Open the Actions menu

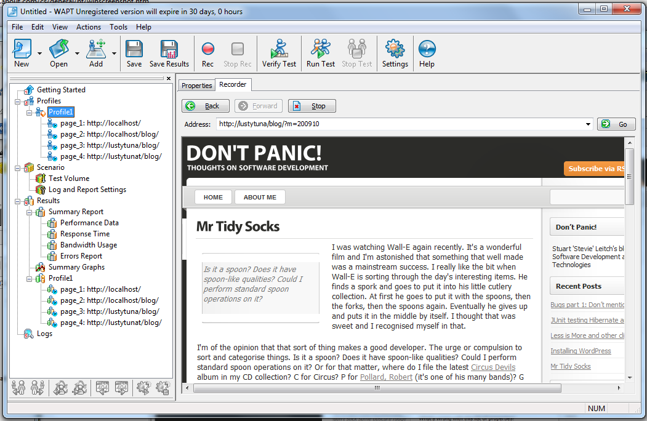[89, 27]
